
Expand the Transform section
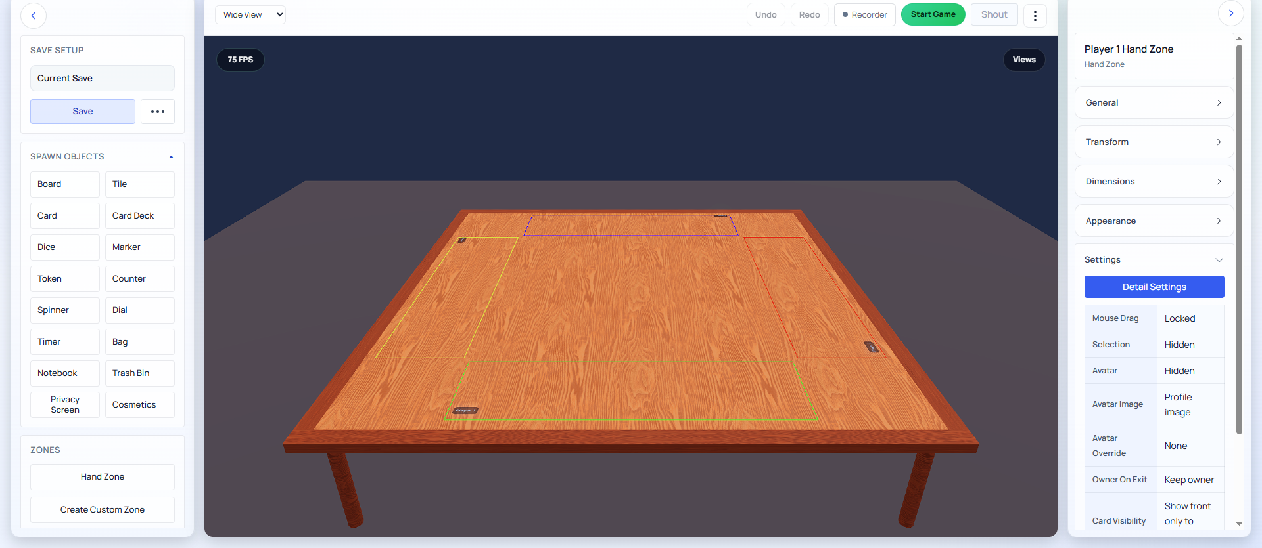[1154, 142]
